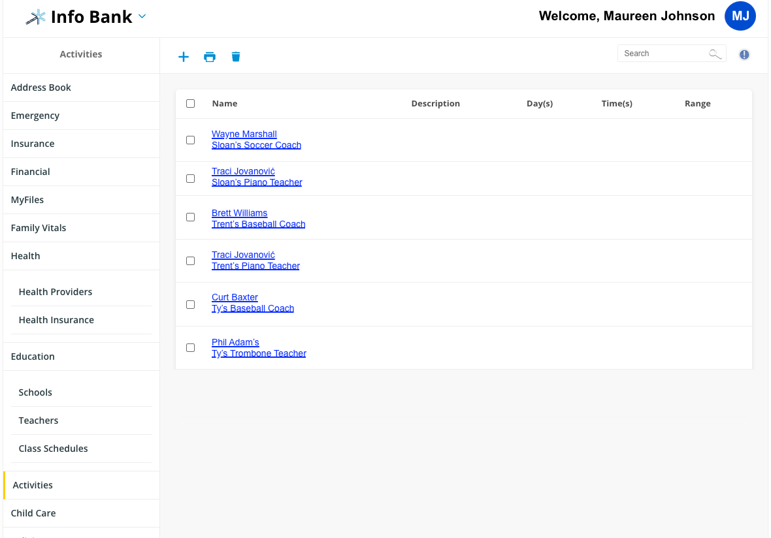This screenshot has width=771, height=538.
Task: Check the Trent's Piano Teacher row checkbox
Action: click(190, 261)
